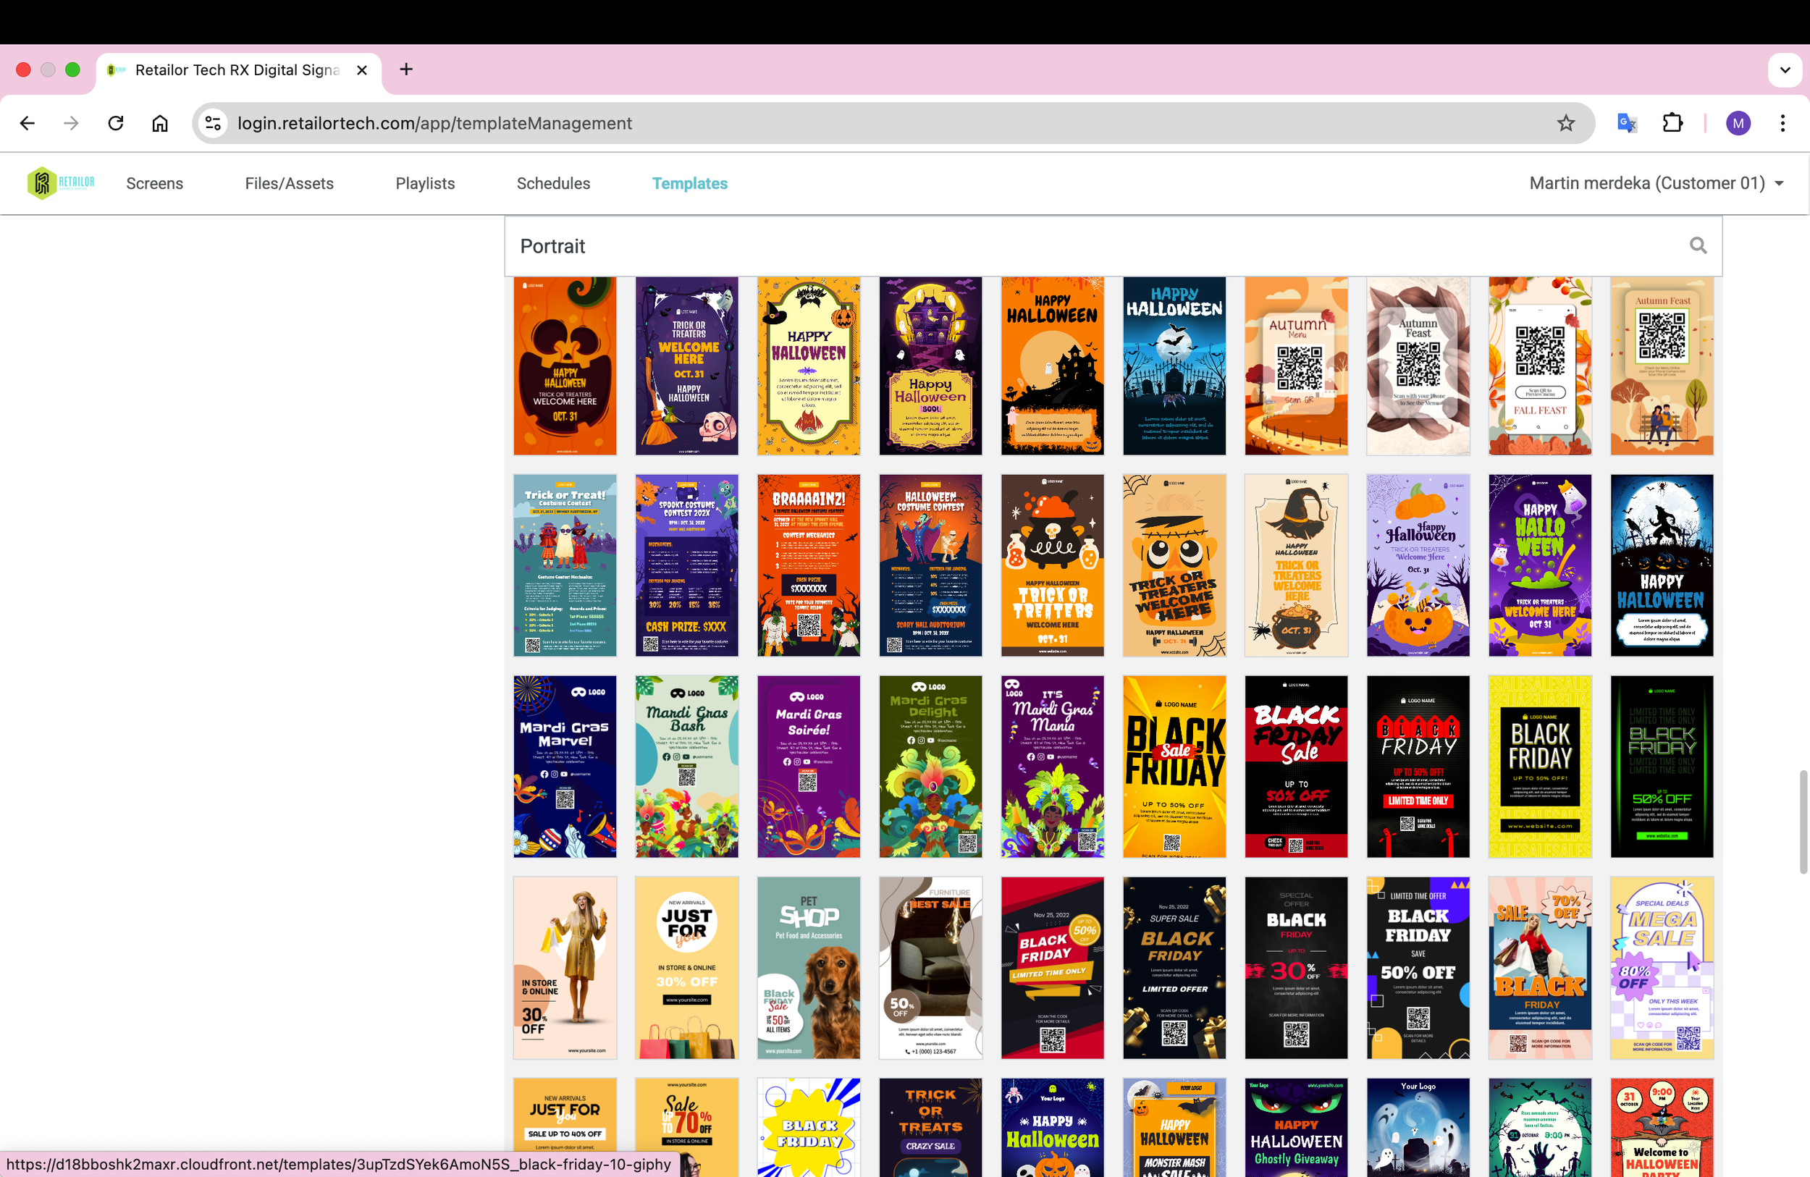
Task: Bookmark this page with the star icon
Action: [x=1566, y=122]
